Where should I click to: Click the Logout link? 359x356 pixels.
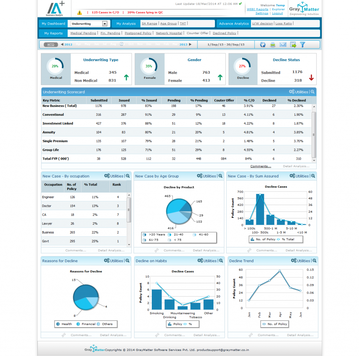pos(277,13)
